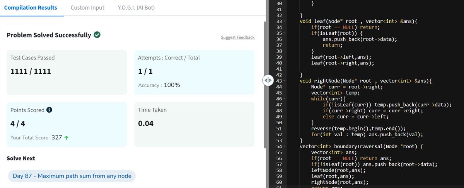Click the green success checkmark icon
This screenshot has height=188, width=464.
pyautogui.click(x=97, y=35)
